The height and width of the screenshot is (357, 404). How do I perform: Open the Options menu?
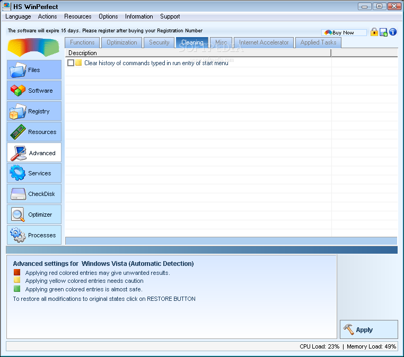[x=108, y=16]
